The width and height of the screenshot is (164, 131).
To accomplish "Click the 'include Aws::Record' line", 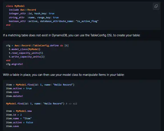I will point(22,10).
